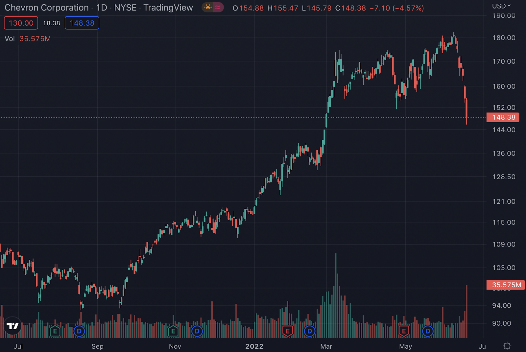Screen dimensions: 526x352
Task: Click the change value −7.10 (−4.57%)
Action: pyautogui.click(x=397, y=8)
